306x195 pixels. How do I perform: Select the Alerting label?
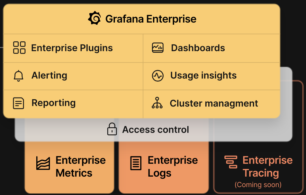pyautogui.click(x=49, y=76)
